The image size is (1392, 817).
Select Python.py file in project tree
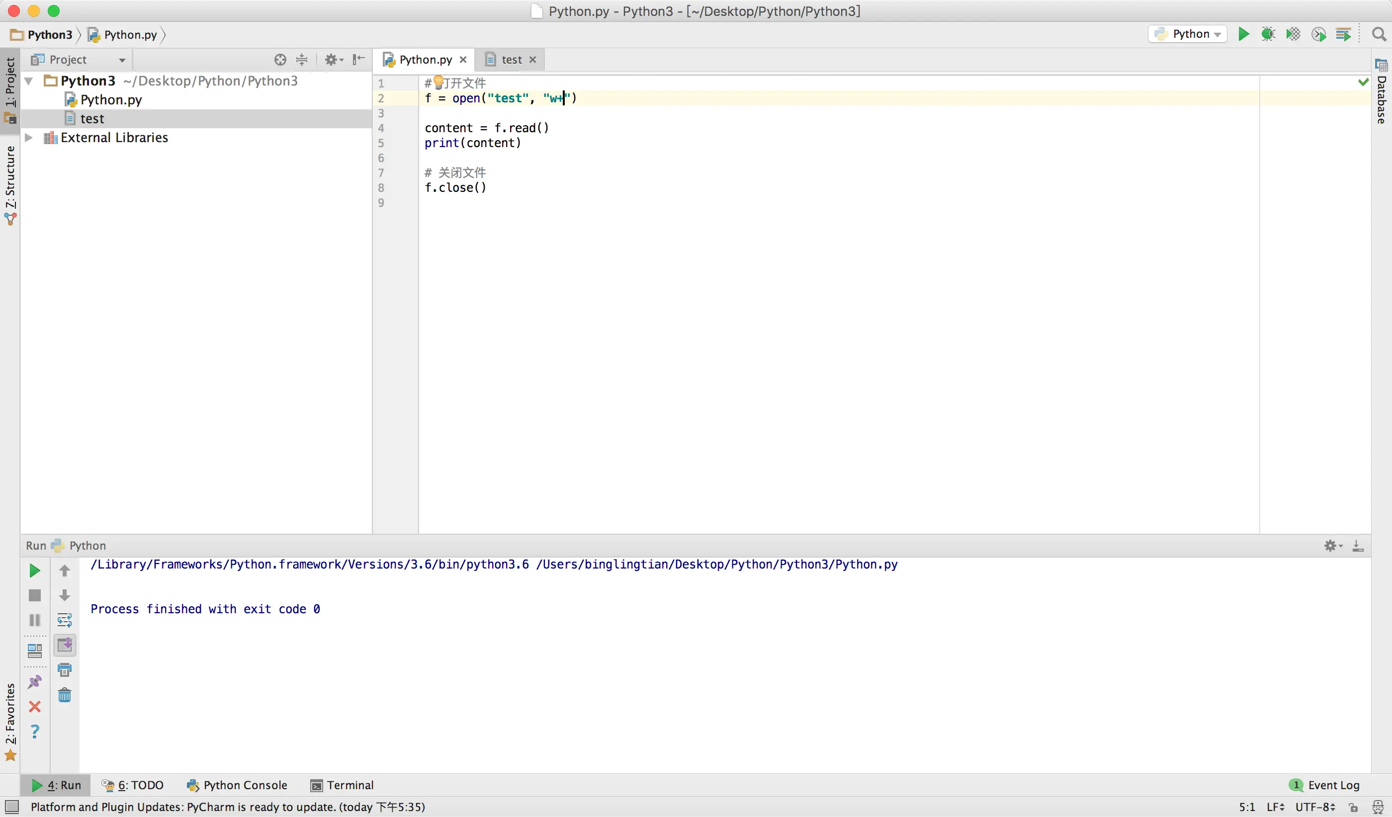point(110,100)
